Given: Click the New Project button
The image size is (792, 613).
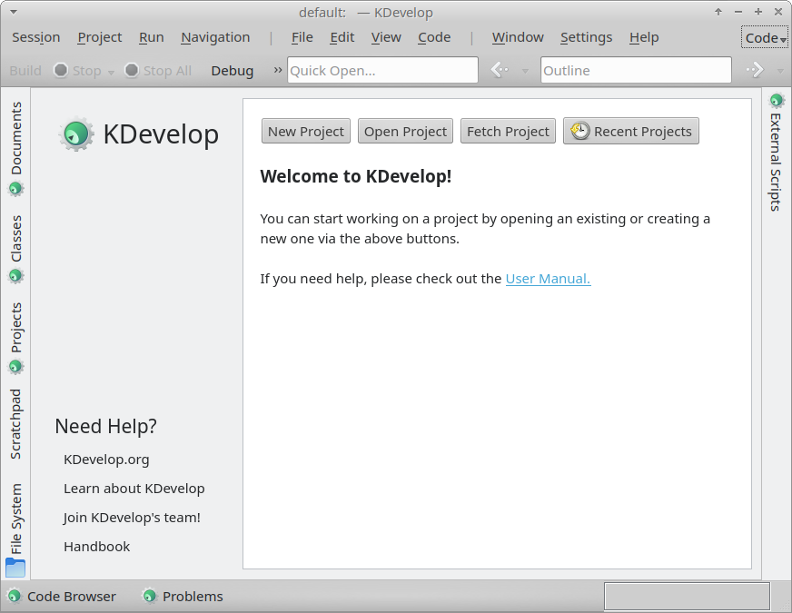Looking at the screenshot, I should pyautogui.click(x=306, y=132).
